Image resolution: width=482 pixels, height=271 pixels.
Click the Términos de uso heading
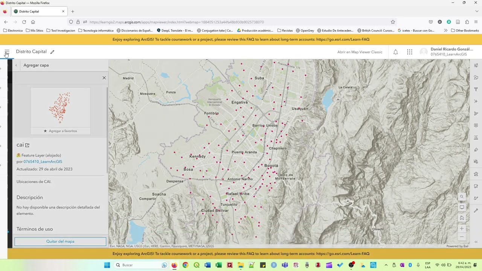[35, 229]
